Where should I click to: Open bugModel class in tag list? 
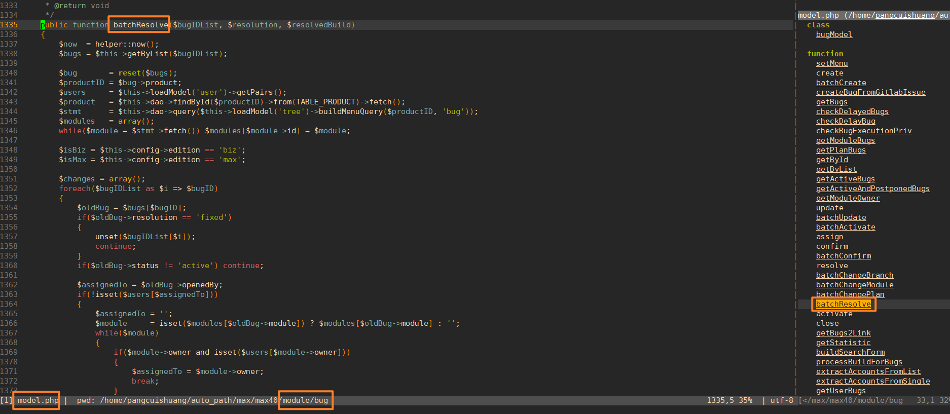click(x=834, y=34)
